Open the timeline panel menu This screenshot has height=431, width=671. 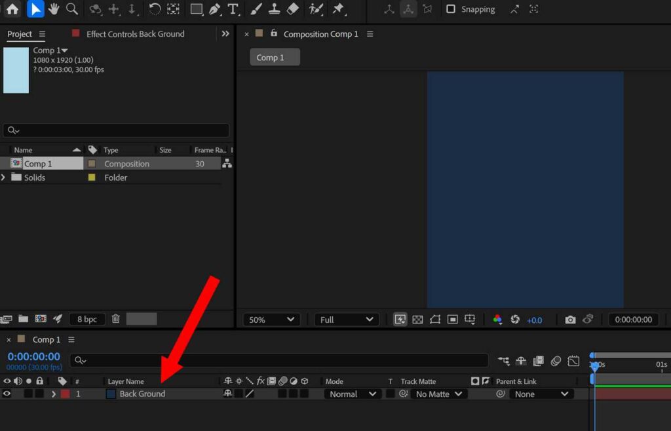click(x=71, y=339)
